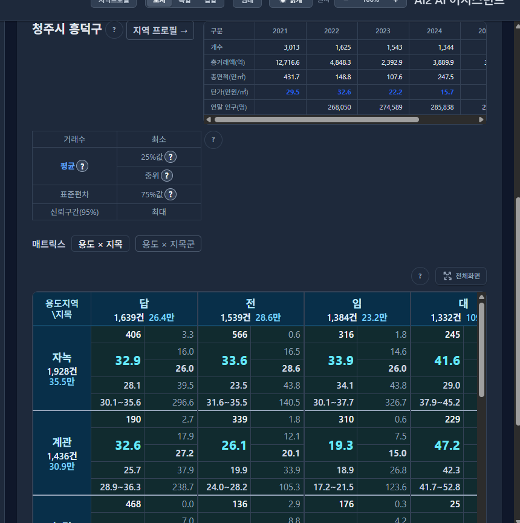Click the 연말 인구(명) row label
Image resolution: width=520 pixels, height=523 pixels.
point(229,107)
